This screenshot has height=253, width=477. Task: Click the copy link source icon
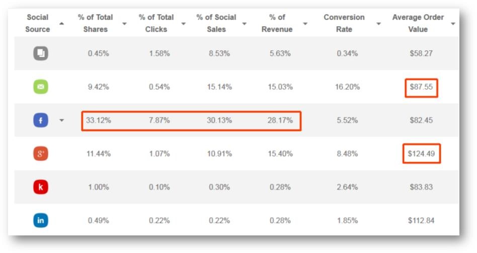pyautogui.click(x=41, y=53)
